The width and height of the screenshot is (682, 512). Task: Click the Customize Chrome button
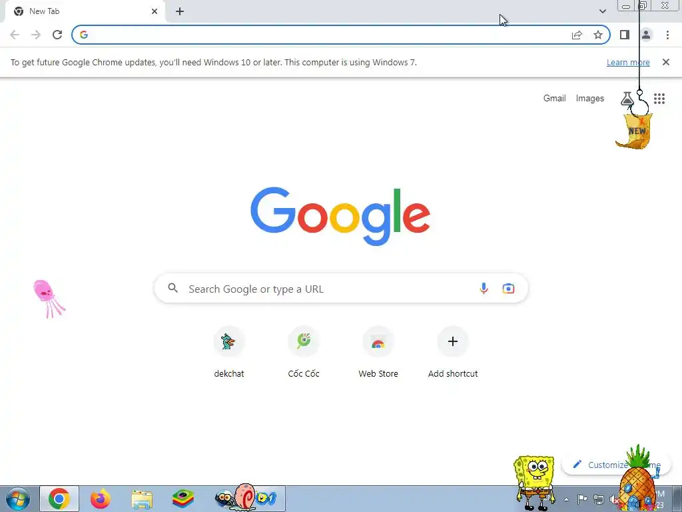click(x=616, y=465)
